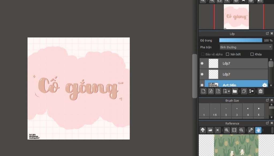
Task: Open the add special layer dropdown
Action: coord(226,91)
